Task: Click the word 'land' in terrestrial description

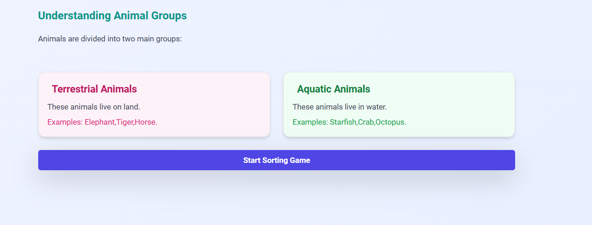Action: click(132, 107)
